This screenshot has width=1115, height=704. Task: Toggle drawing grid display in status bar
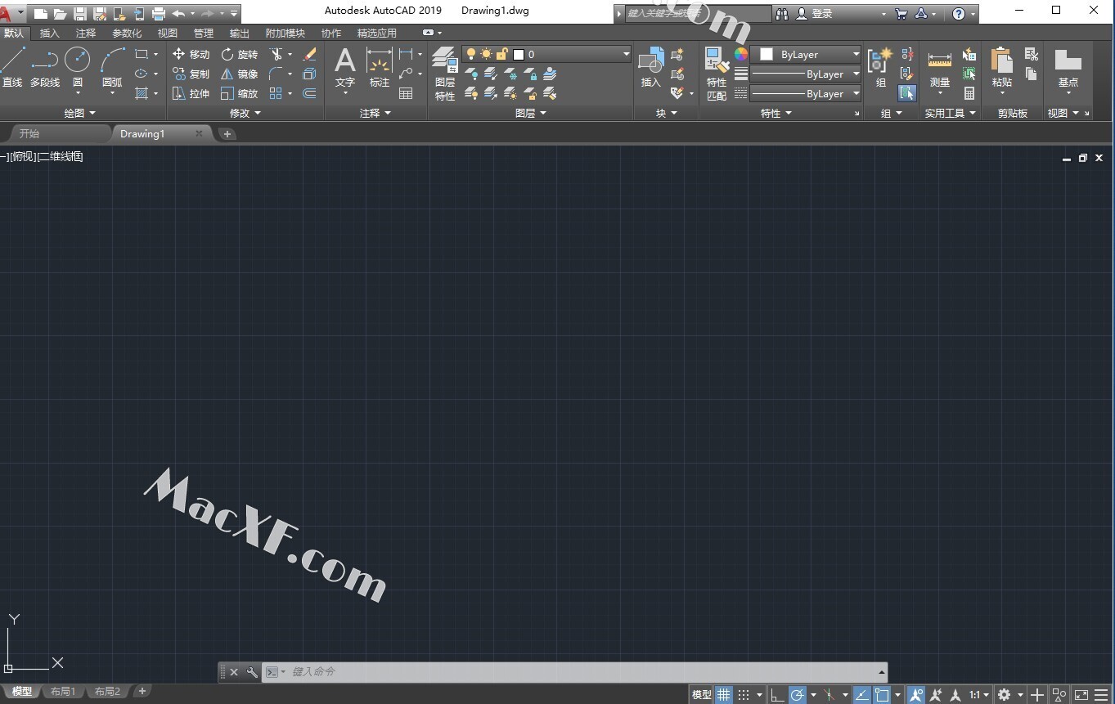point(724,695)
